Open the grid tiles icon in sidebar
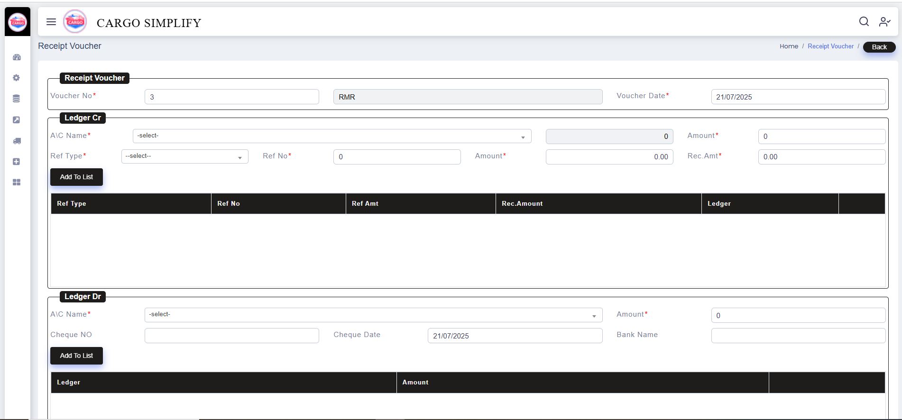 (x=17, y=183)
